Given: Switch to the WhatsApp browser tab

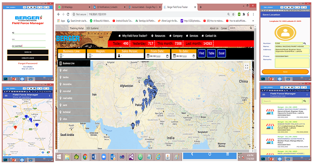Looking at the screenshot, I should [x=74, y=7].
